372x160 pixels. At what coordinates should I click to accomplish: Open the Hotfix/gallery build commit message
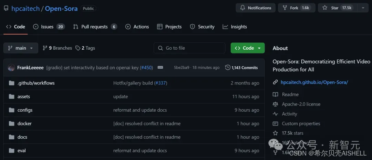(x=133, y=83)
